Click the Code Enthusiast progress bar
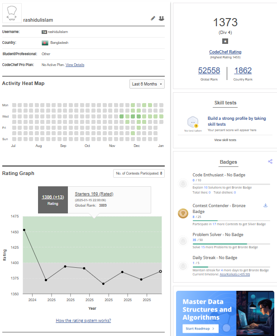This screenshot has height=336, width=277. pos(231,184)
